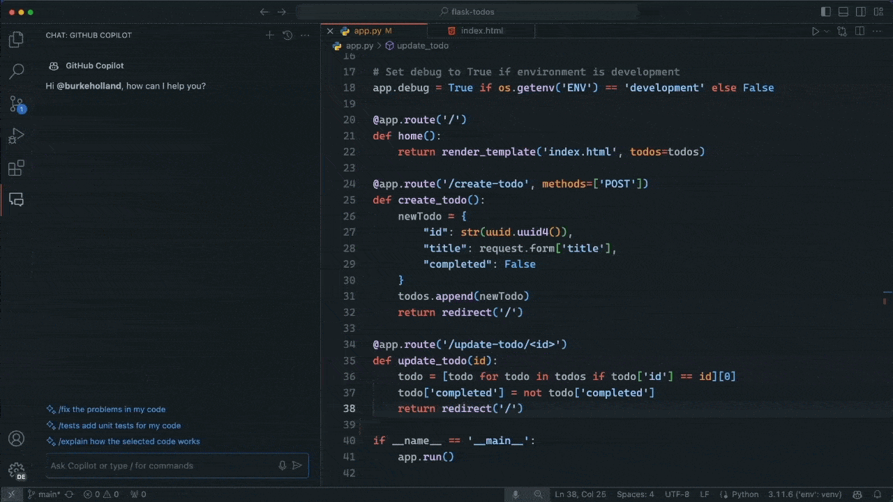Open the flask-todos command center search
The image size is (893, 502).
pyautogui.click(x=467, y=12)
